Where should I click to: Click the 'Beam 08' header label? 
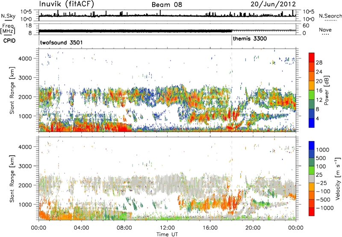pyautogui.click(x=167, y=4)
